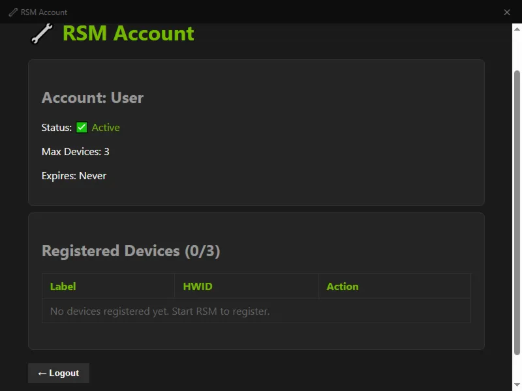The height and width of the screenshot is (391, 522).
Task: Click the large wrench logo beside heading
Action: point(42,34)
